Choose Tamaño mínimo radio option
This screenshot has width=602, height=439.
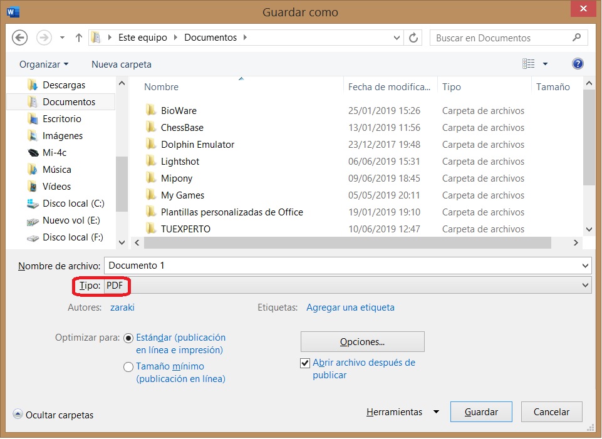(x=128, y=367)
